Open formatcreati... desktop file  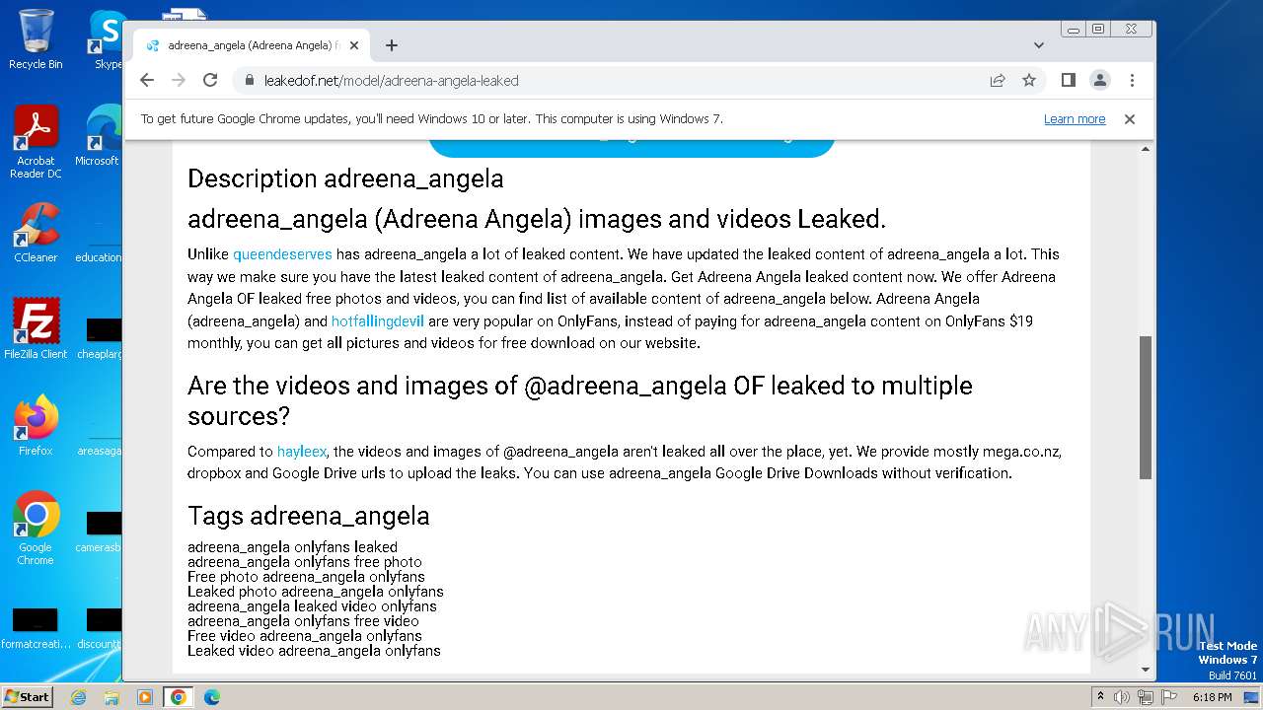point(36,629)
